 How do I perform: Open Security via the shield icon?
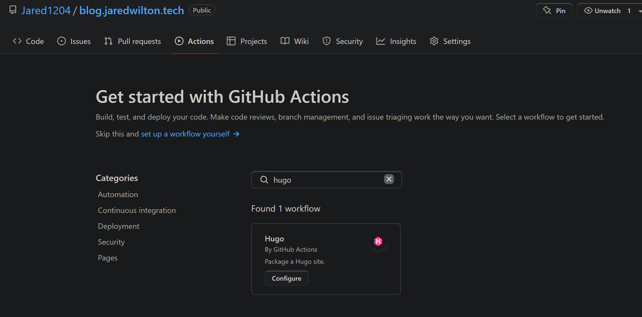(x=326, y=41)
